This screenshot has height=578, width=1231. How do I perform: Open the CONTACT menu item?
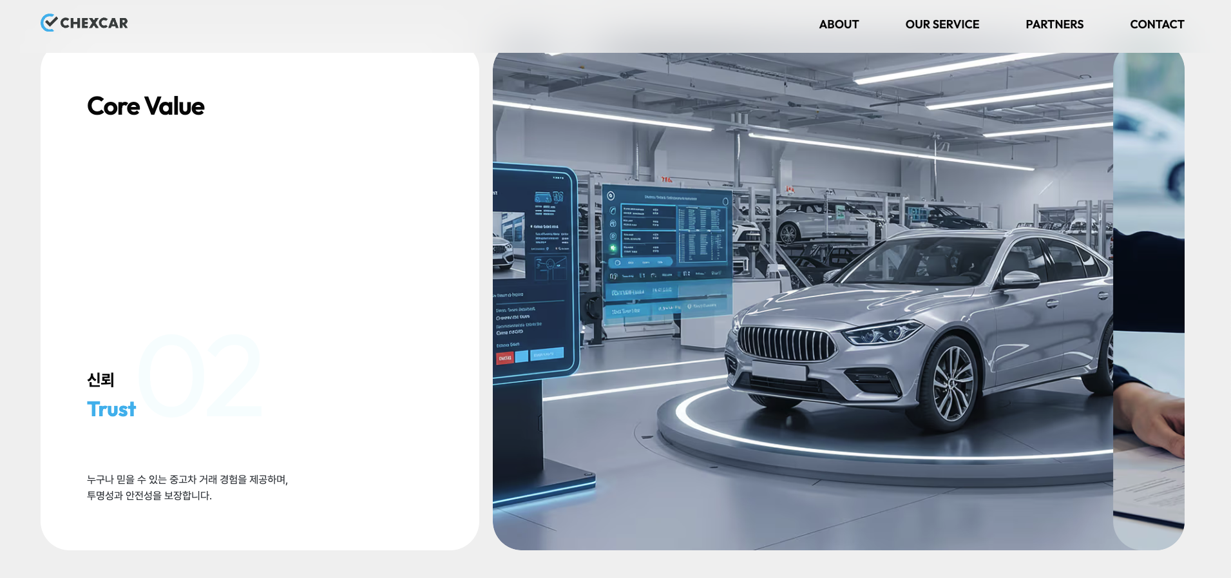(x=1157, y=24)
